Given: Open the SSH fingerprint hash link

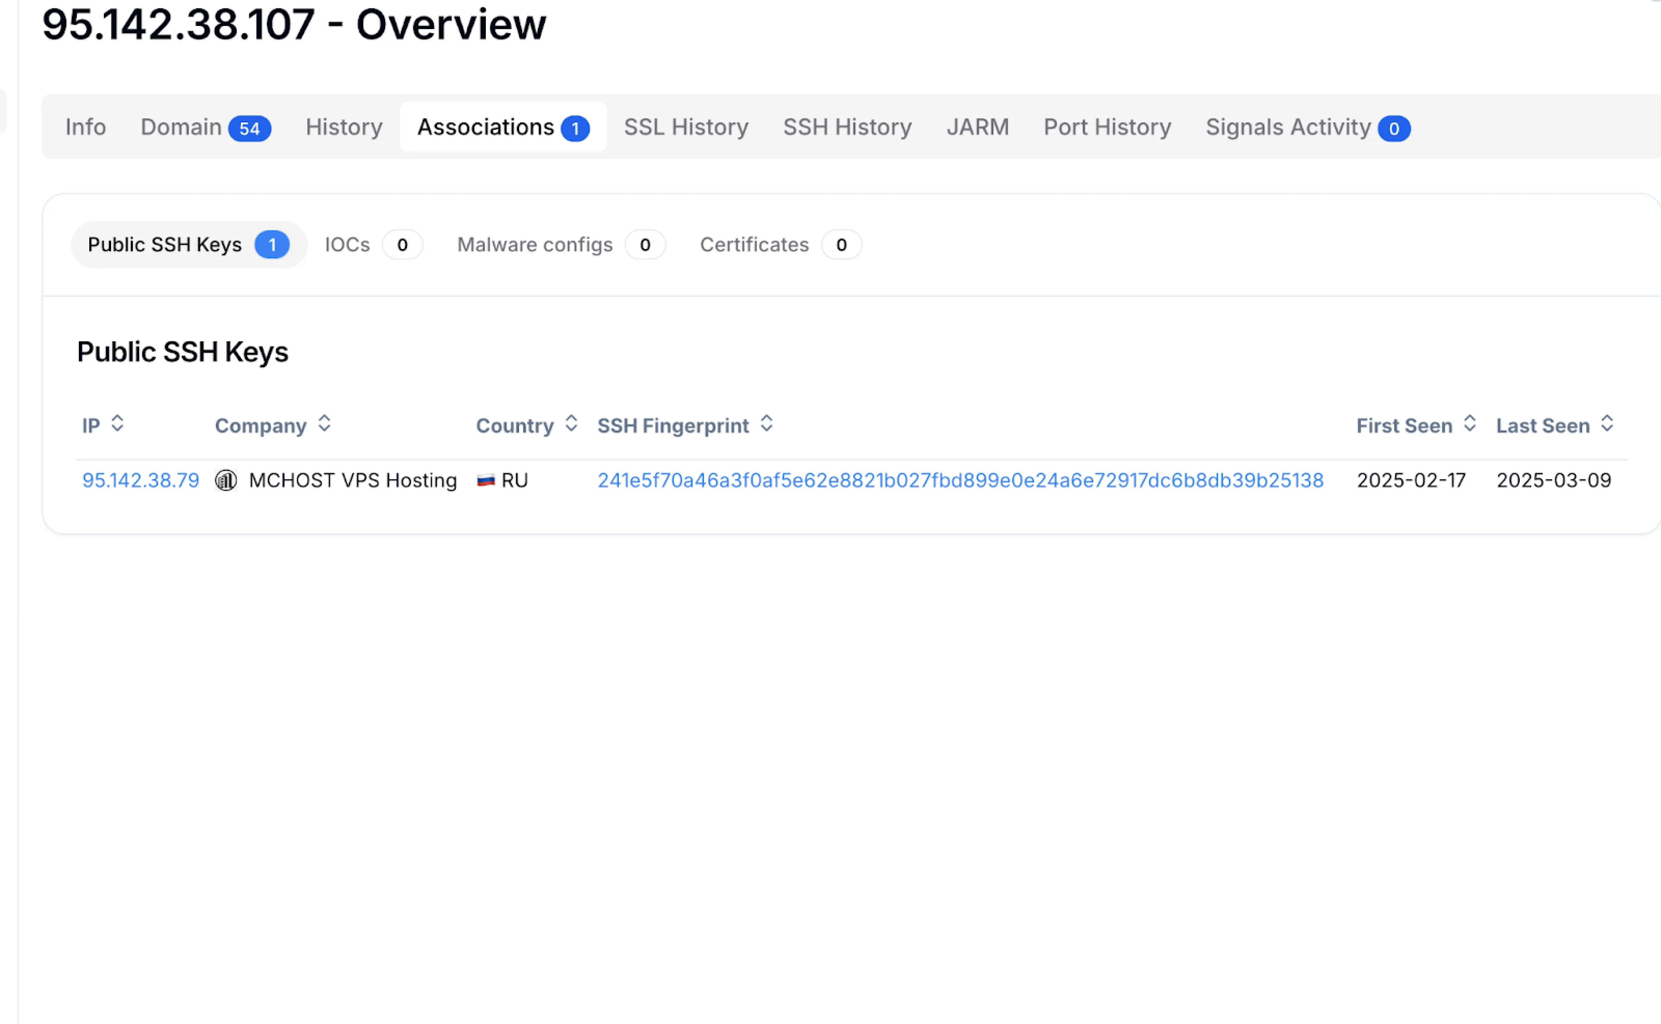Looking at the screenshot, I should 960,480.
